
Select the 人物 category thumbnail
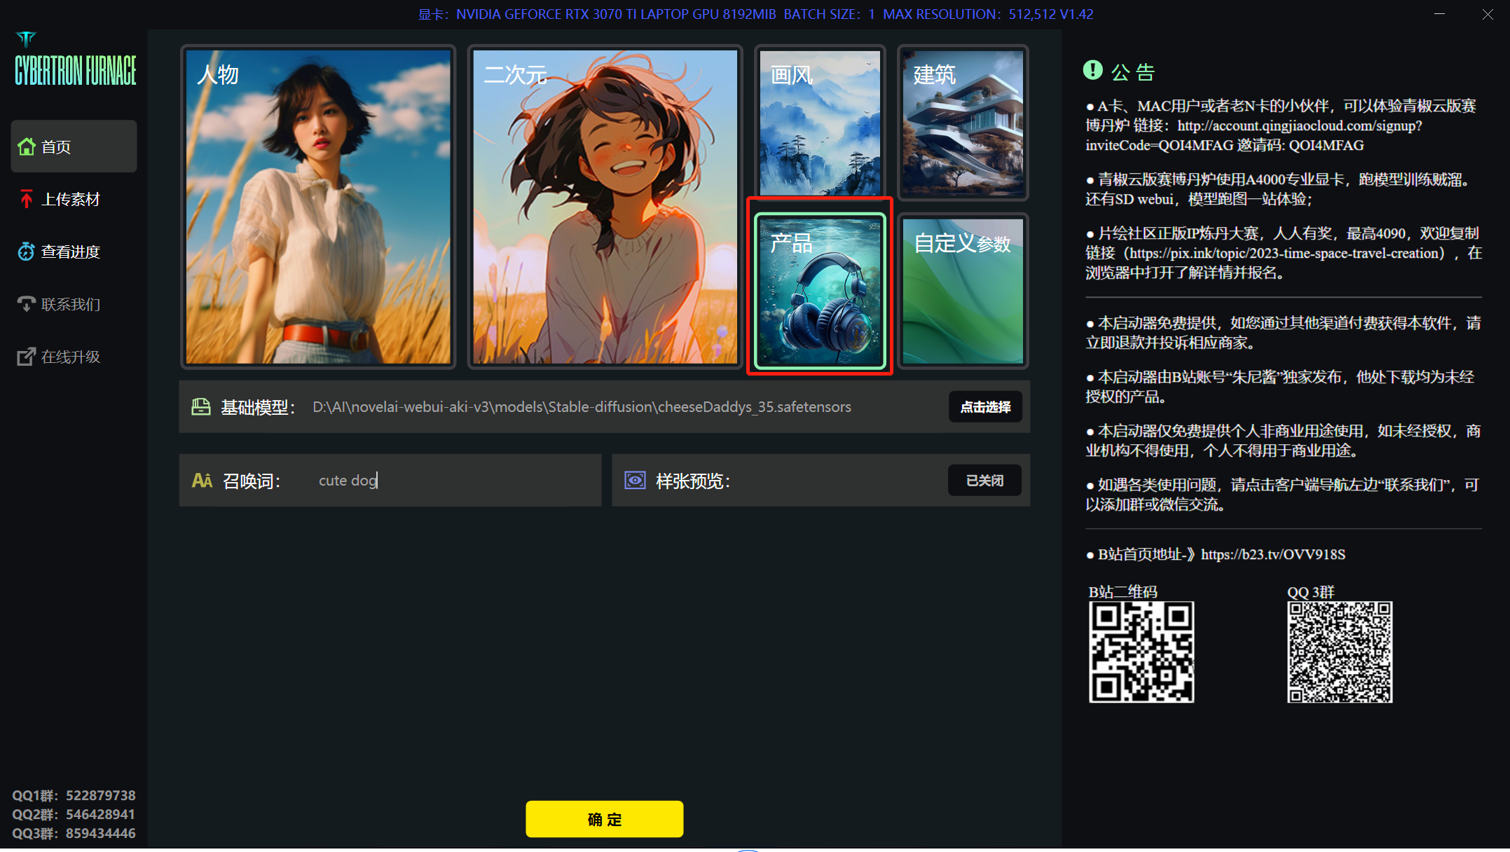pyautogui.click(x=318, y=207)
